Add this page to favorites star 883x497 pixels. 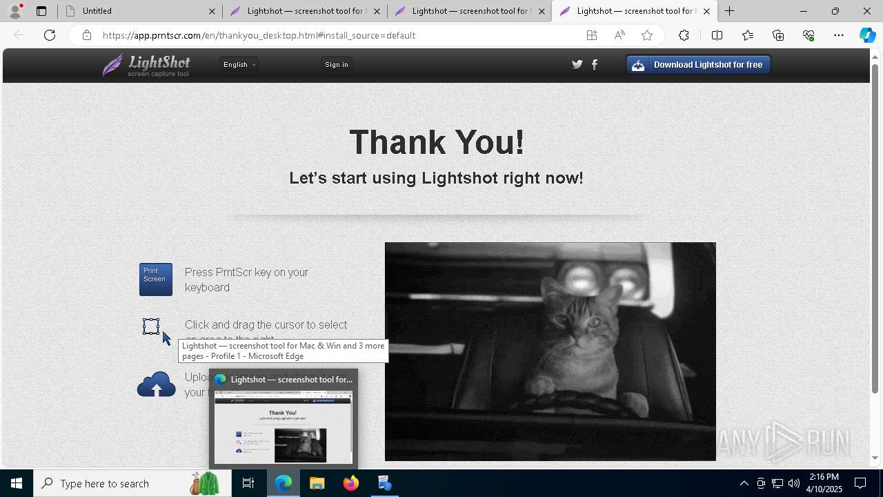coord(647,35)
